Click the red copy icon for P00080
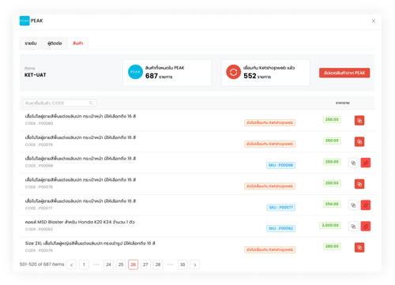The width and height of the screenshot is (395, 285). coord(359,121)
